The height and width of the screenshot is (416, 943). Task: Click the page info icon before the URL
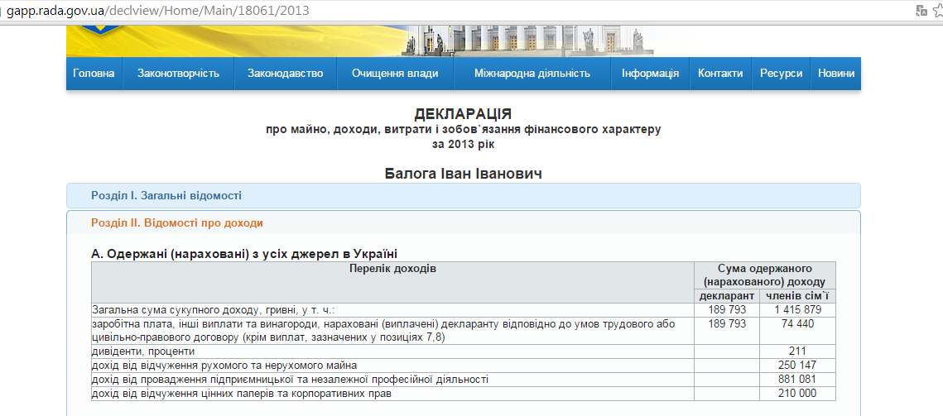coord(2,12)
